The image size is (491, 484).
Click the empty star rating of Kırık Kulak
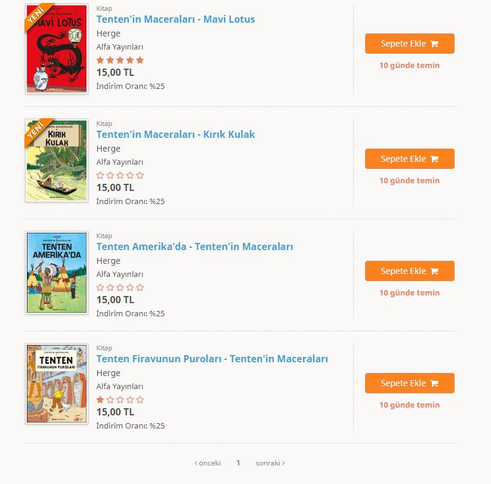click(x=120, y=175)
